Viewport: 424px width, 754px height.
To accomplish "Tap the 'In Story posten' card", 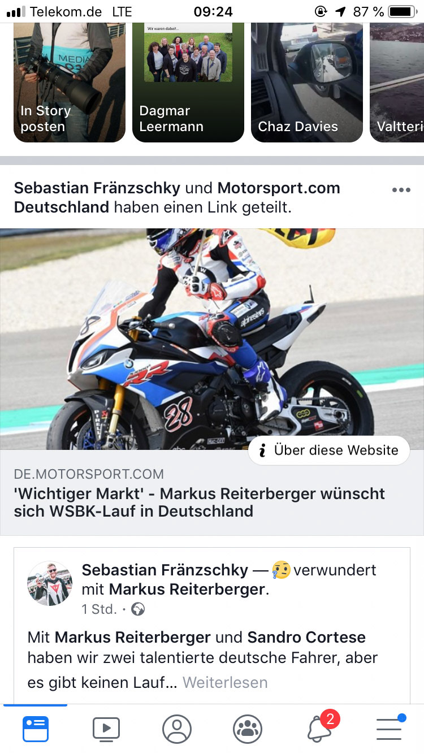I will (70, 83).
